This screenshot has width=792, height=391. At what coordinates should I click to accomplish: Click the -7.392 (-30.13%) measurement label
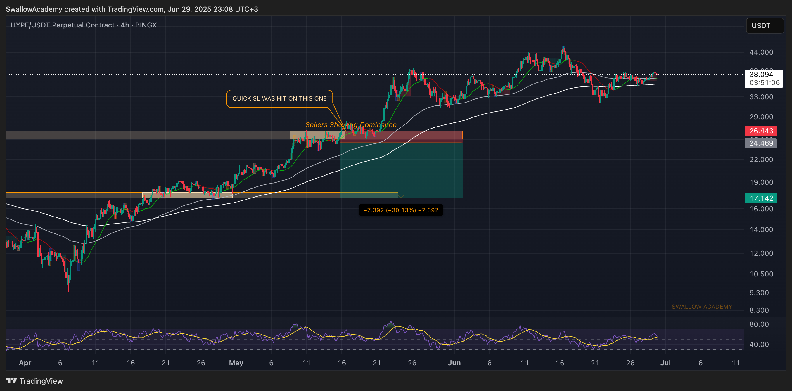point(401,210)
